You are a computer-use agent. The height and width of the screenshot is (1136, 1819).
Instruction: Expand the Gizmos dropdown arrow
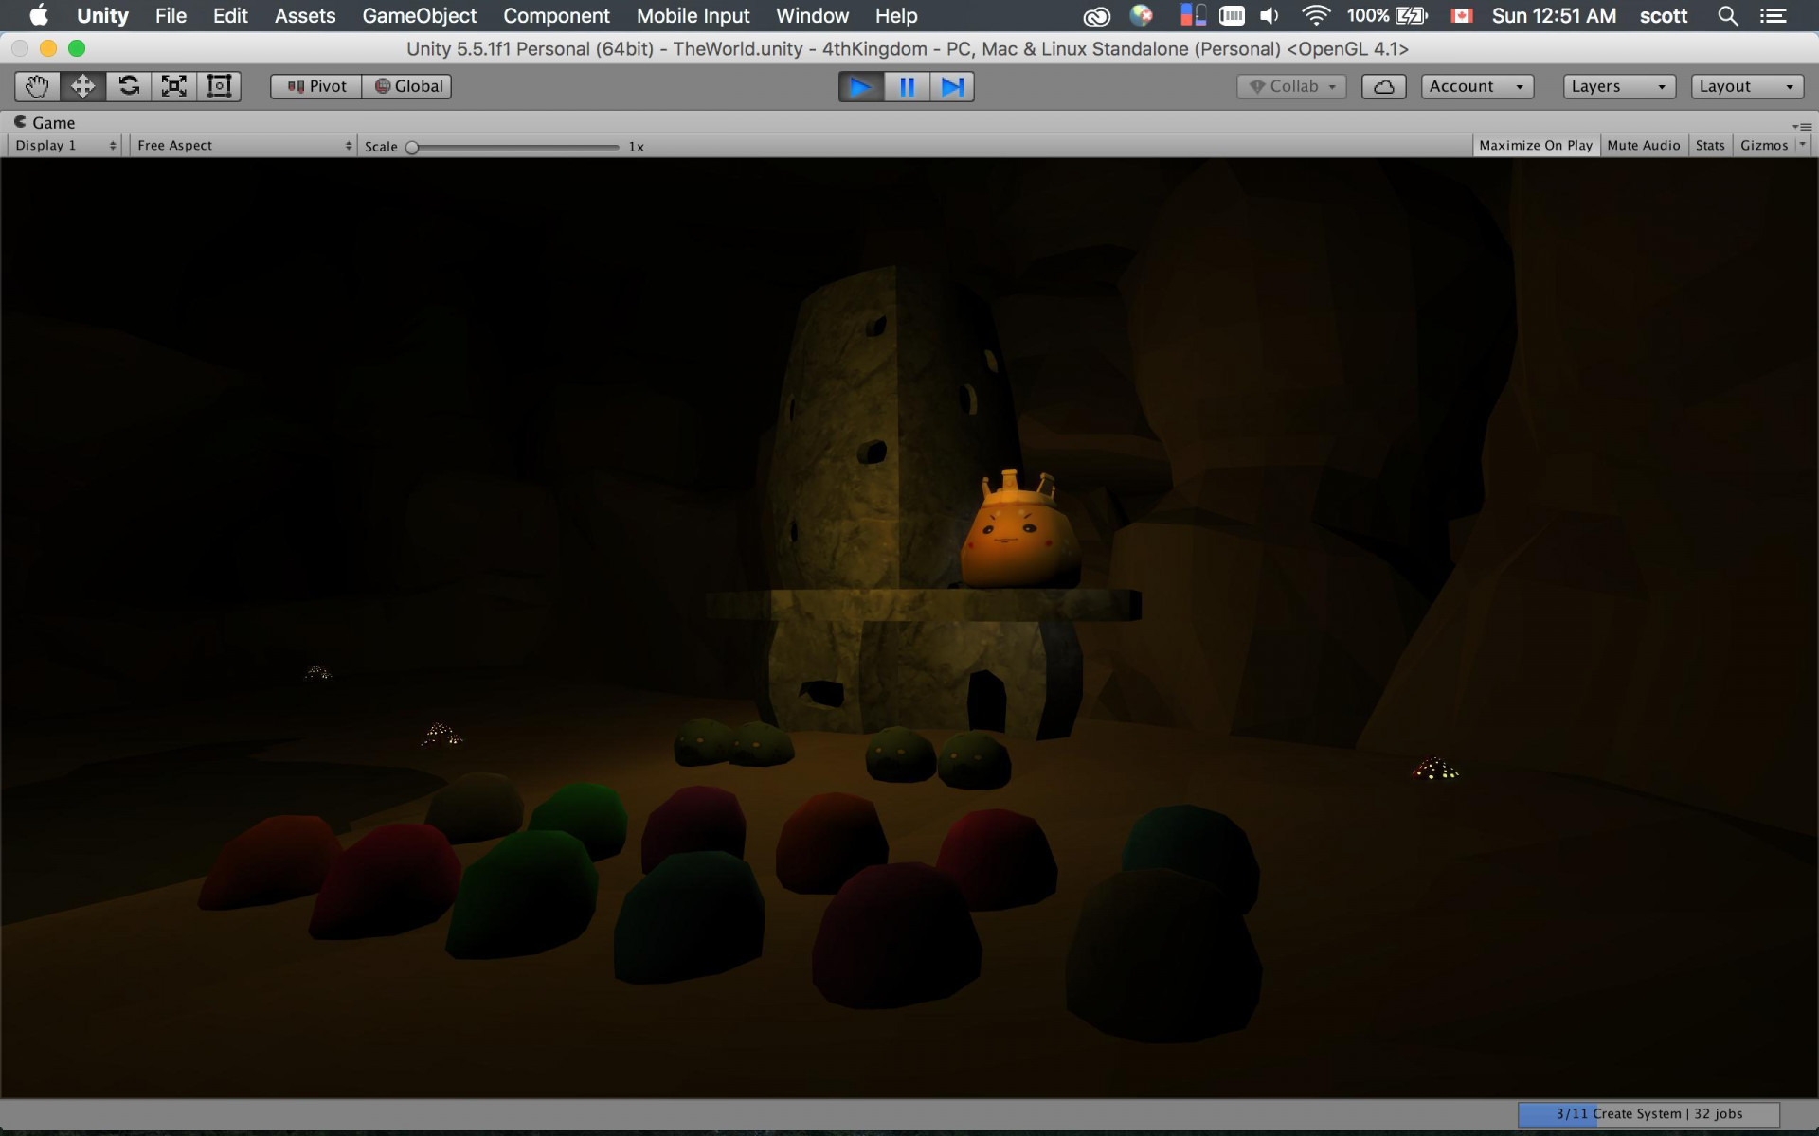[1803, 145]
